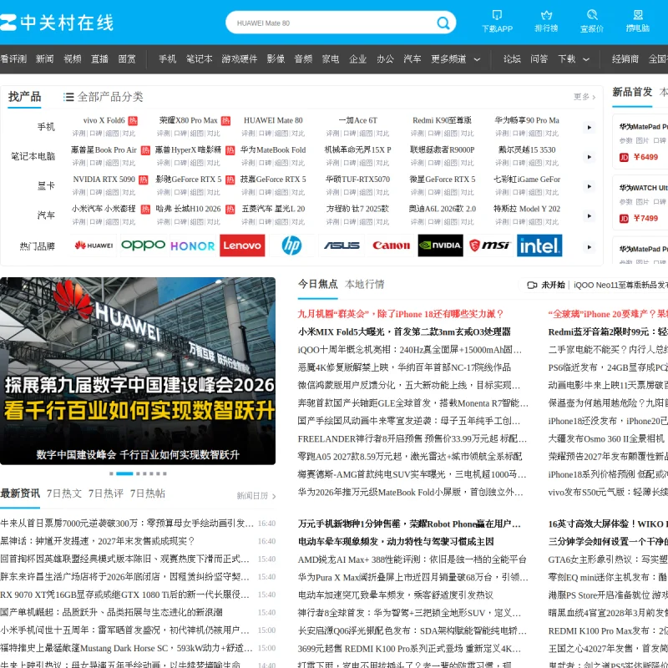Open the 手机 navigation menu item

[168, 58]
